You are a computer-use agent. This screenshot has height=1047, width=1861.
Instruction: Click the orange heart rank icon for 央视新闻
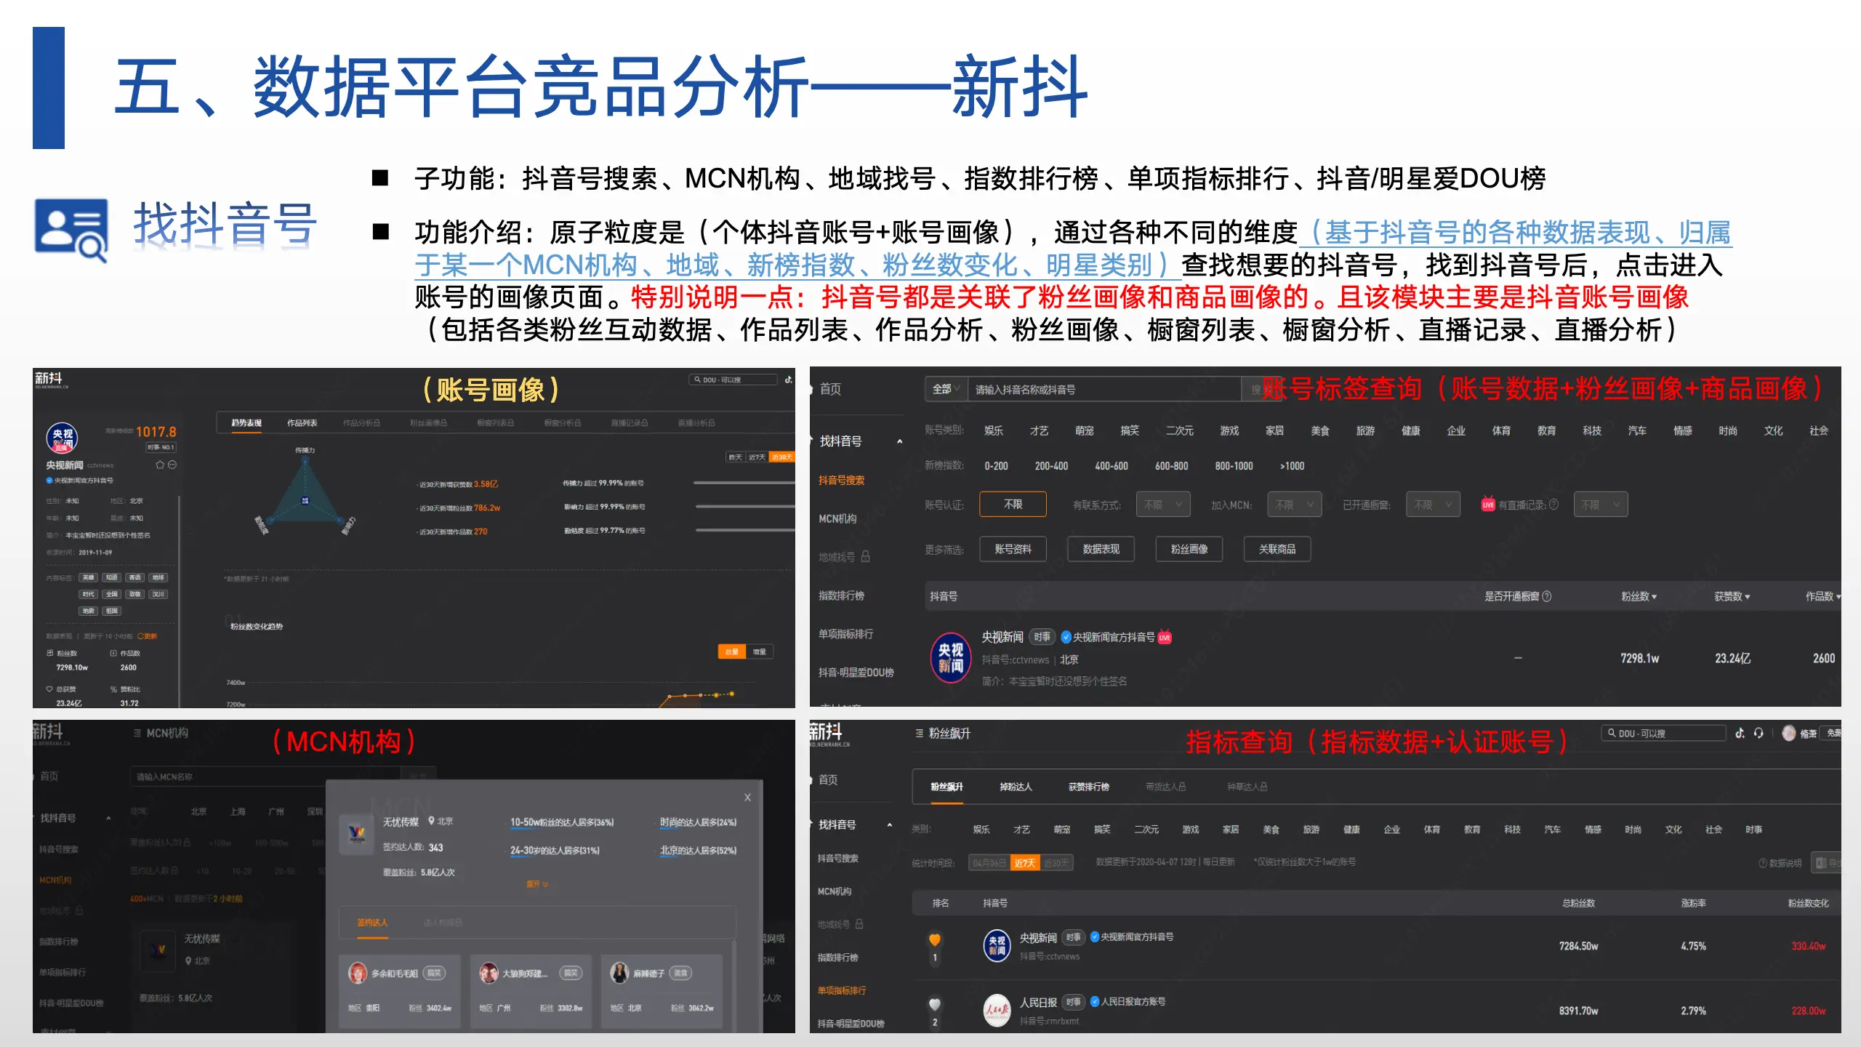pos(935,939)
